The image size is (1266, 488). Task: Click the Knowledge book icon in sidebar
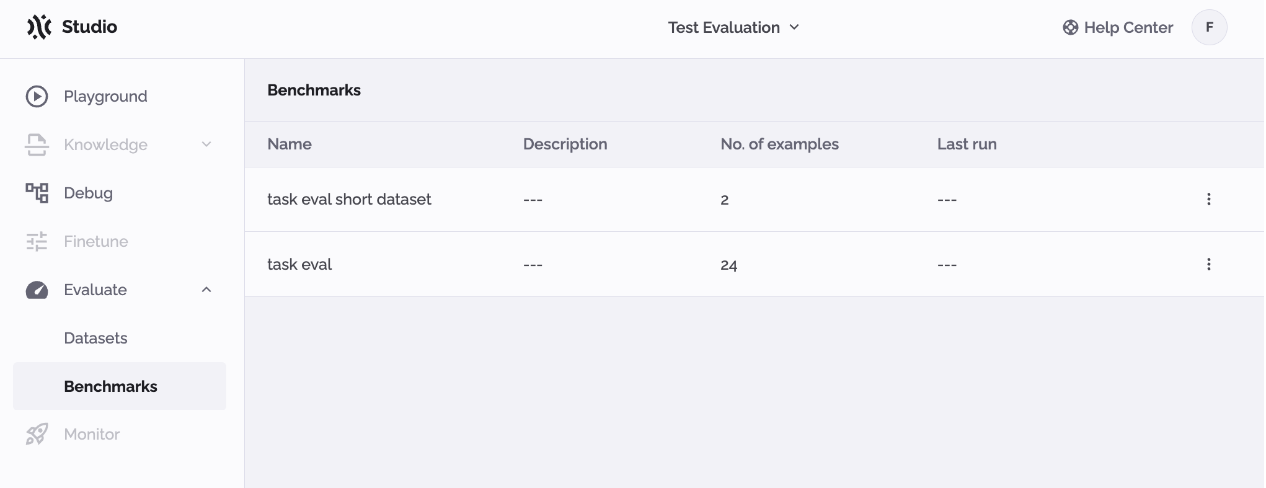(37, 144)
